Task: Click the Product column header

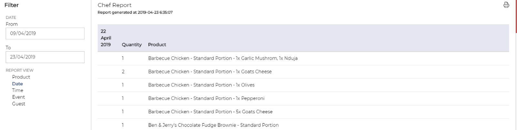Action: click(x=157, y=45)
